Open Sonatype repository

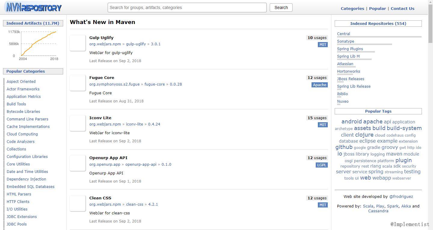[345, 41]
